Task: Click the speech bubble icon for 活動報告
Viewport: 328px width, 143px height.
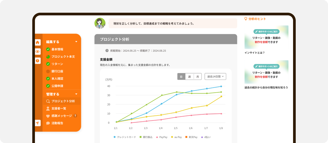Action: 48,123
